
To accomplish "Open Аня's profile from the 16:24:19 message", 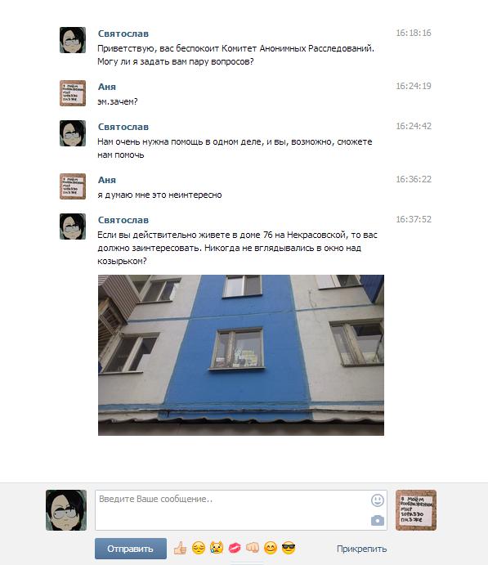I will tap(107, 87).
